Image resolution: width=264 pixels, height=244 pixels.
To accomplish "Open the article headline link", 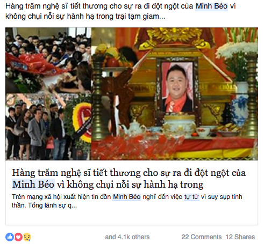I will pyautogui.click(x=129, y=179).
